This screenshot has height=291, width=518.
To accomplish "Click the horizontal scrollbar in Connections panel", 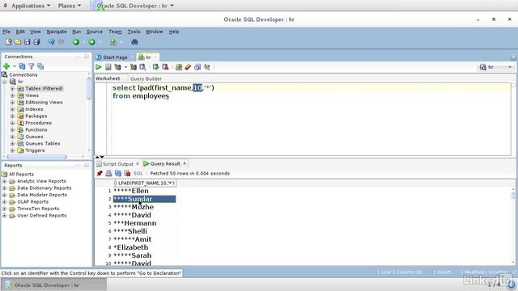I will [36, 157].
